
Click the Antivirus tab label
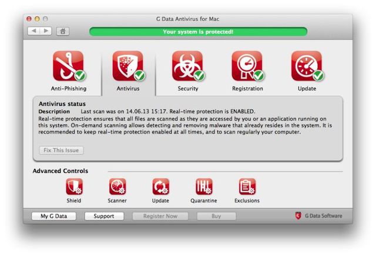[128, 89]
